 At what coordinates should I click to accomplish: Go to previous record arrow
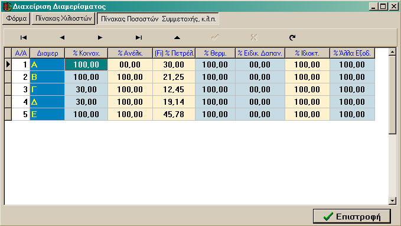point(62,38)
